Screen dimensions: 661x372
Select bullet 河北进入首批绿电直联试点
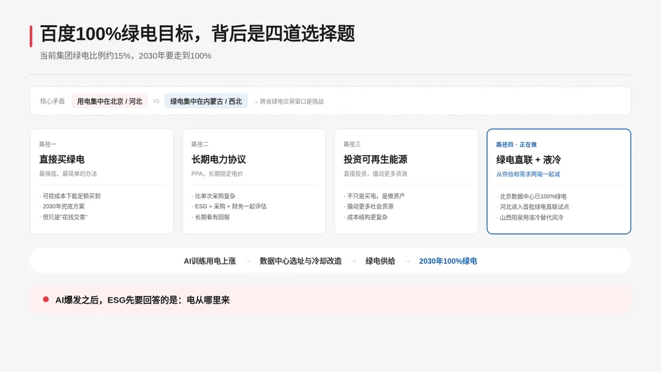(534, 207)
